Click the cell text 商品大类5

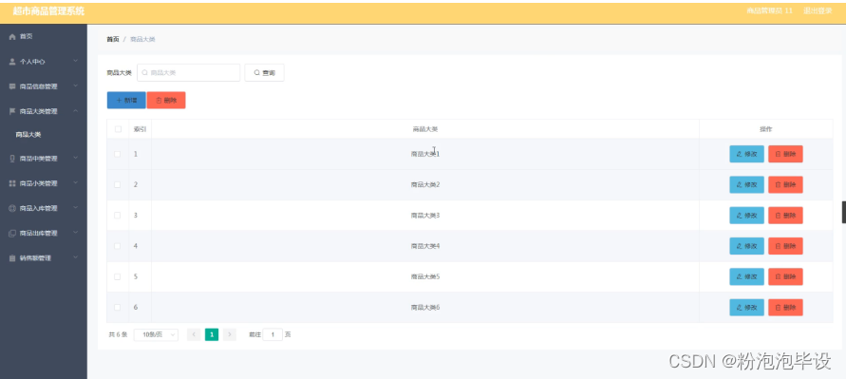point(425,276)
